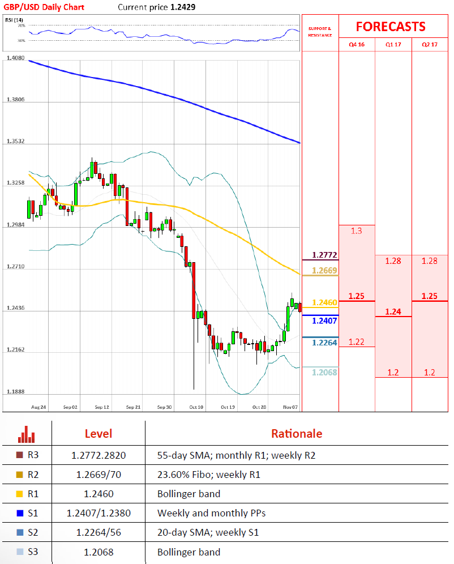Select the R2 gold color swatch
The height and width of the screenshot is (564, 454).
pyautogui.click(x=20, y=475)
